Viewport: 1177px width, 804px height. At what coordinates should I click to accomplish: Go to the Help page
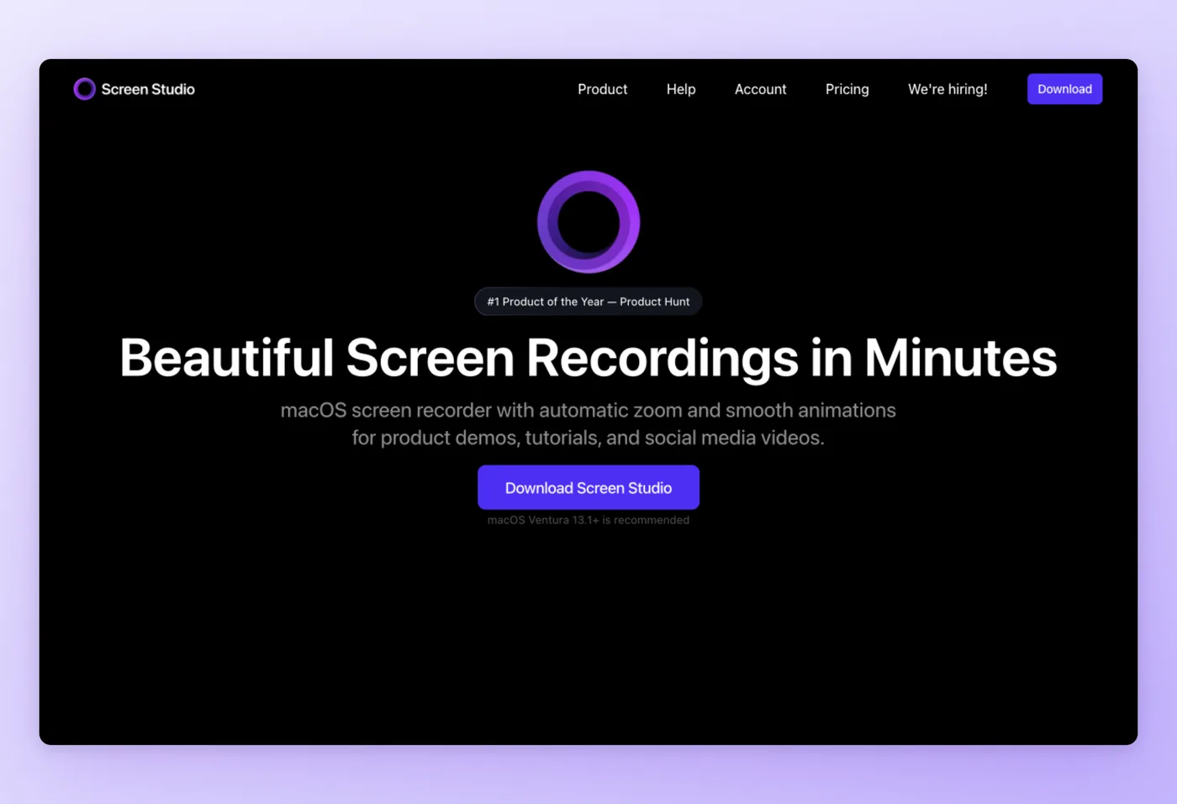tap(681, 89)
